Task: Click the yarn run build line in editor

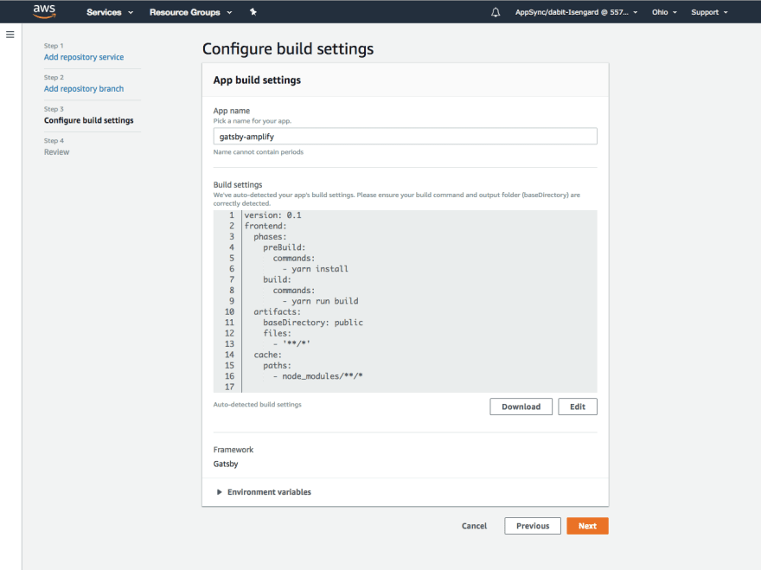Action: (320, 301)
